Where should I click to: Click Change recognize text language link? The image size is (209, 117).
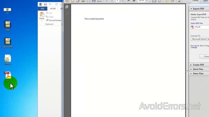click(x=194, y=47)
